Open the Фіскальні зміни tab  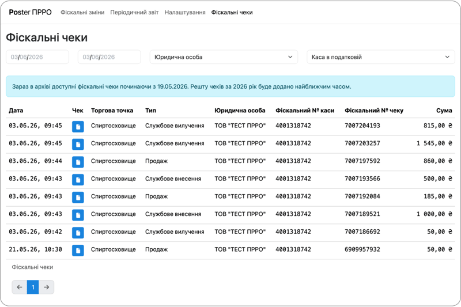(x=82, y=12)
